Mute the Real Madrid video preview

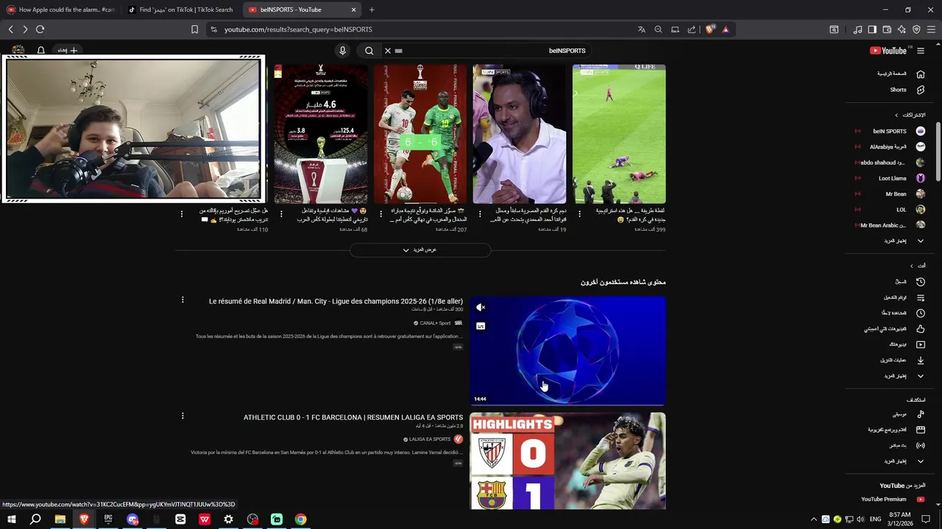coord(481,308)
